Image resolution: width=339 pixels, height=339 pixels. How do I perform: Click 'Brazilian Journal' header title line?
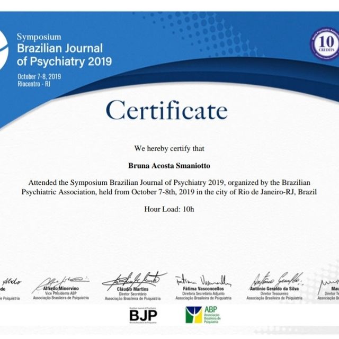click(60, 48)
